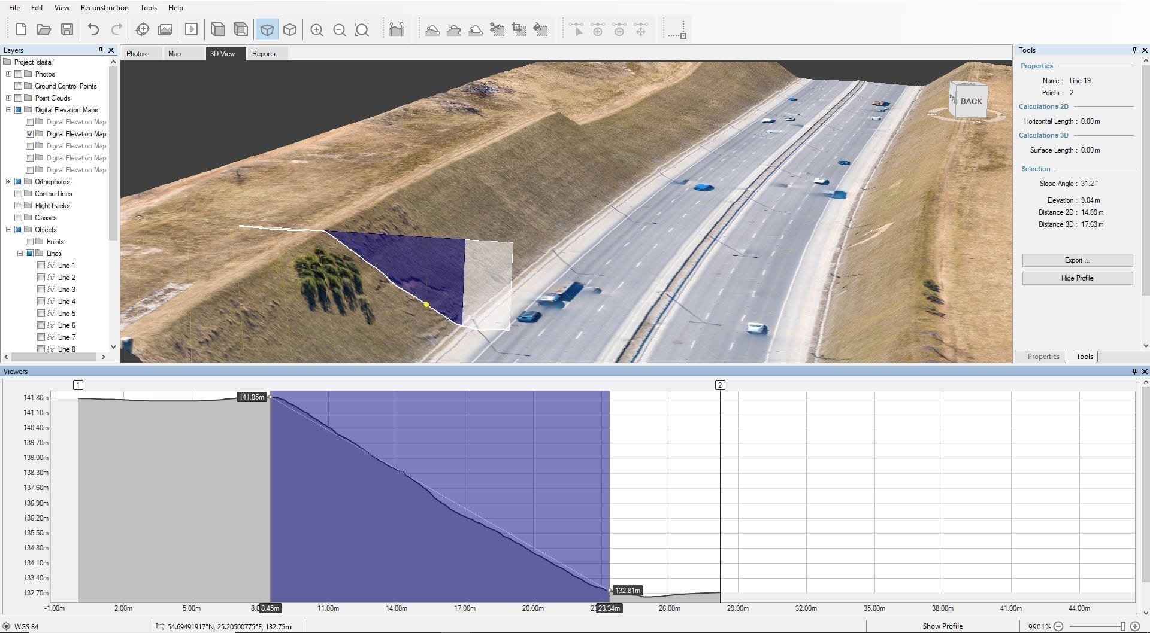Expand the Photos tree node
The image size is (1150, 633).
pos(8,74)
